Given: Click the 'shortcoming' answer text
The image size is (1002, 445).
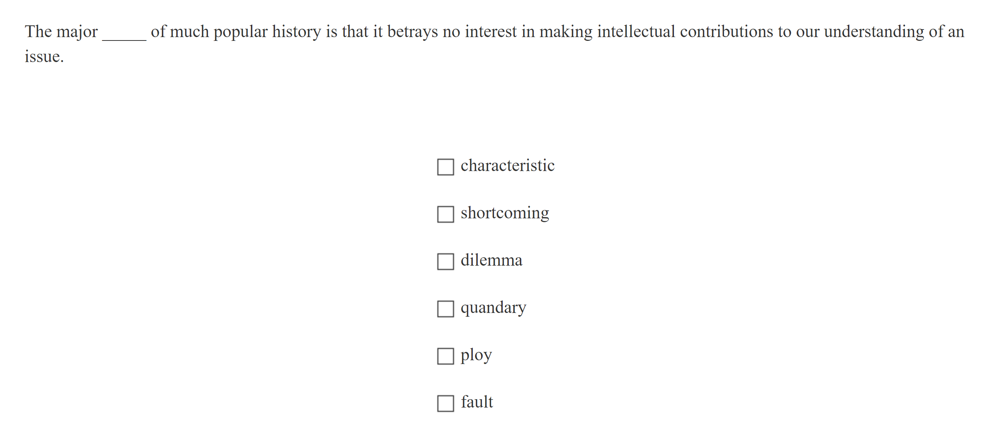Looking at the screenshot, I should [x=505, y=213].
